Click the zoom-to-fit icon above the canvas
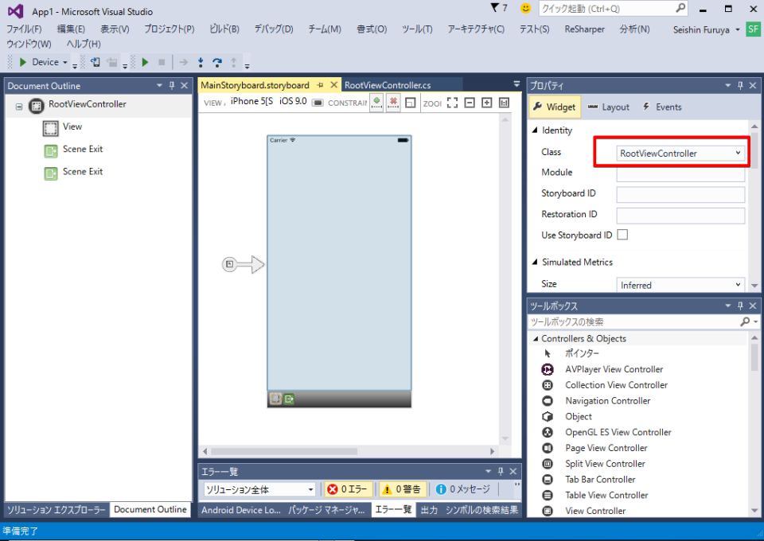The height and width of the screenshot is (541, 764). click(452, 103)
